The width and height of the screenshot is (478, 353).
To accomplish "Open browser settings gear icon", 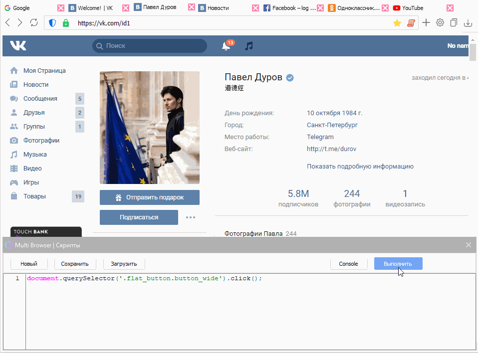I will click(440, 22).
